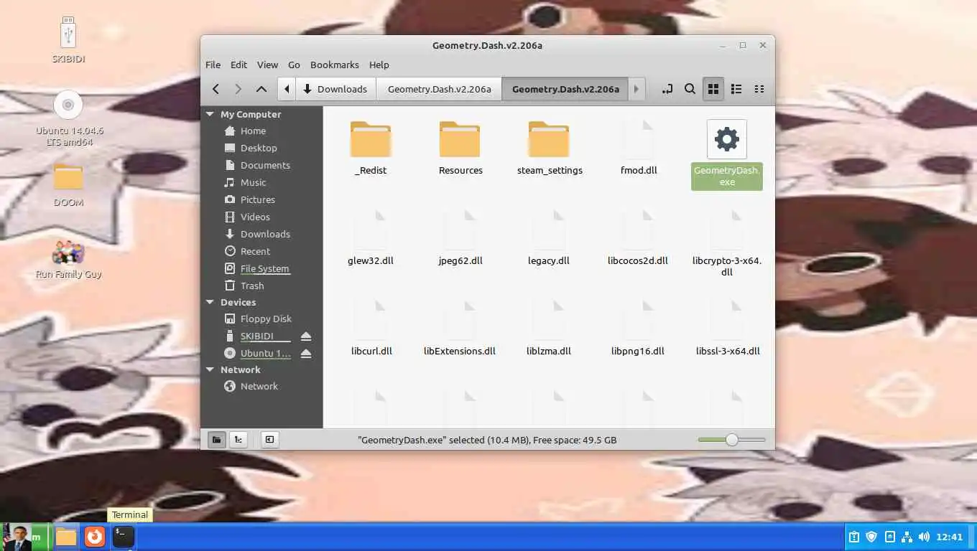Eject the SKIBIDI device
The width and height of the screenshot is (977, 551).
pyautogui.click(x=306, y=336)
